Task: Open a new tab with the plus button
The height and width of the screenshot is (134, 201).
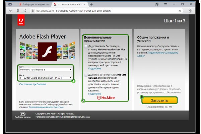Action: [91, 4]
